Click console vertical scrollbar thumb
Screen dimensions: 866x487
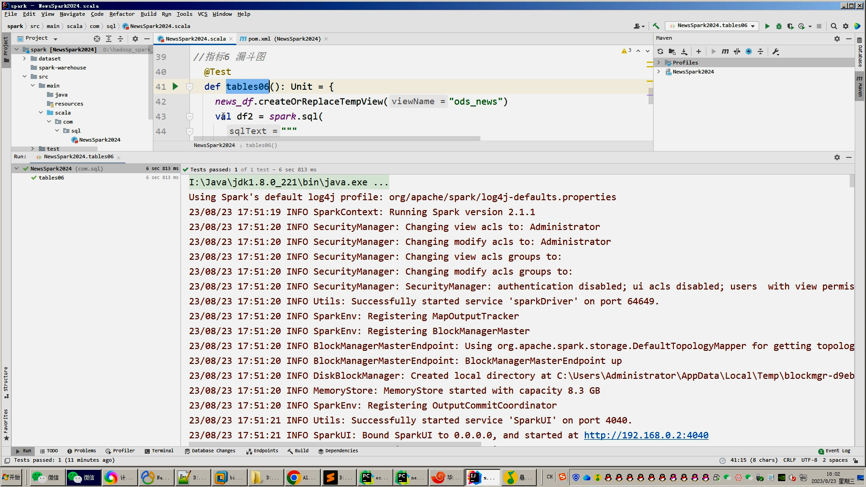pyautogui.click(x=852, y=181)
